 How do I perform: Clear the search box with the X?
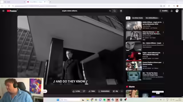[x=110, y=11]
